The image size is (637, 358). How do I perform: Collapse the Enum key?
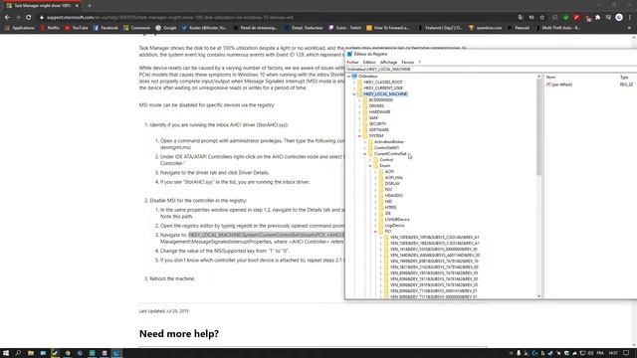click(370, 166)
